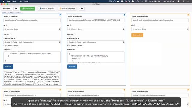Edit topic field agentruntime/controlling/command/init
The width and height of the screenshot is (192, 108).
click(32, 20)
